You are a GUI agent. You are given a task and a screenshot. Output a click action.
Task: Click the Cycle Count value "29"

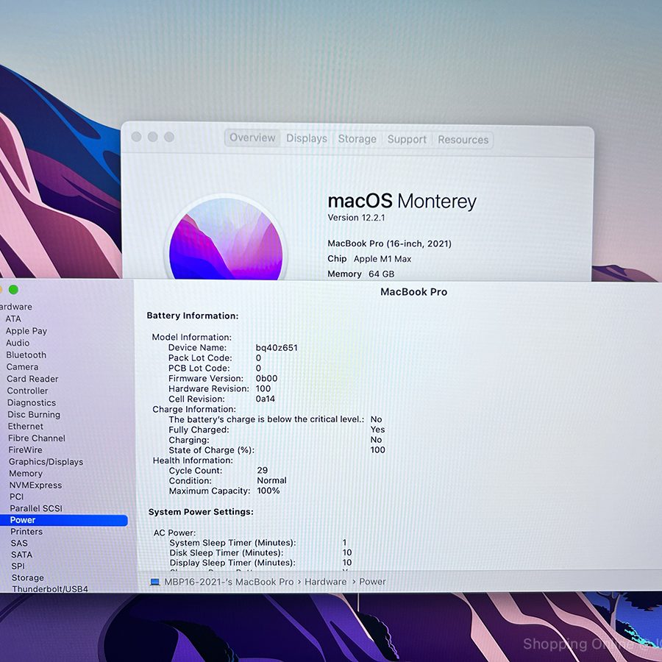[x=262, y=470]
